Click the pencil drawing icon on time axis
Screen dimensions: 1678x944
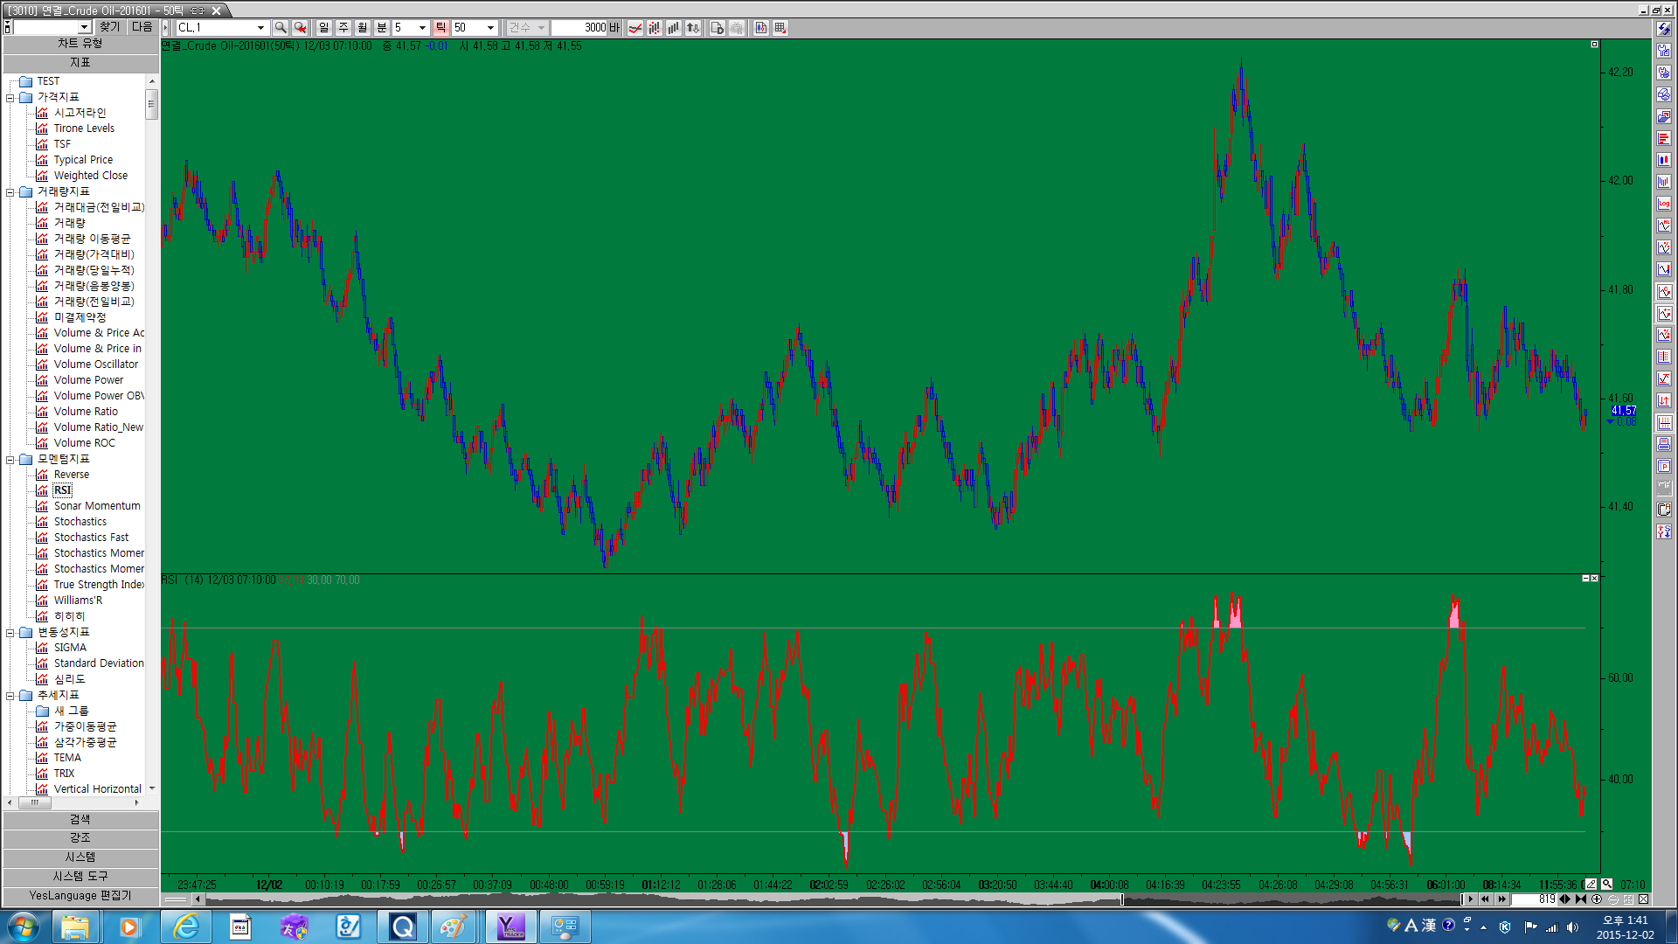pos(1591,885)
